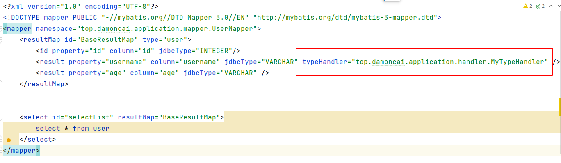Click the closing /resultMap tag

click(44, 84)
